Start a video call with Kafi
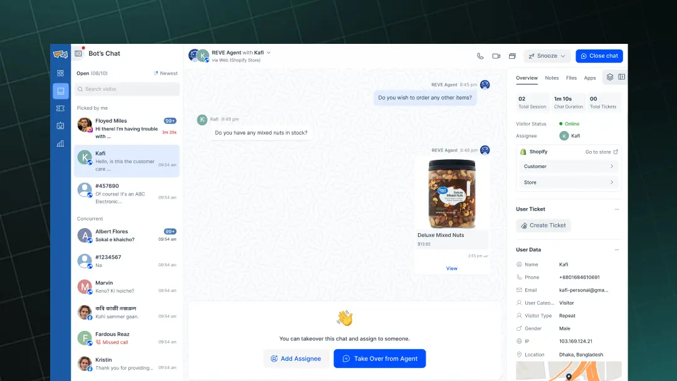The width and height of the screenshot is (677, 381). [x=495, y=56]
